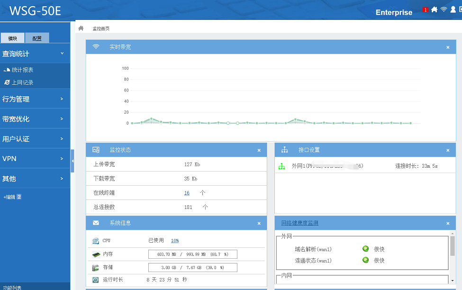The width and height of the screenshot is (462, 290).
Task: Close the 系统信息 panel
Action: tap(259, 223)
